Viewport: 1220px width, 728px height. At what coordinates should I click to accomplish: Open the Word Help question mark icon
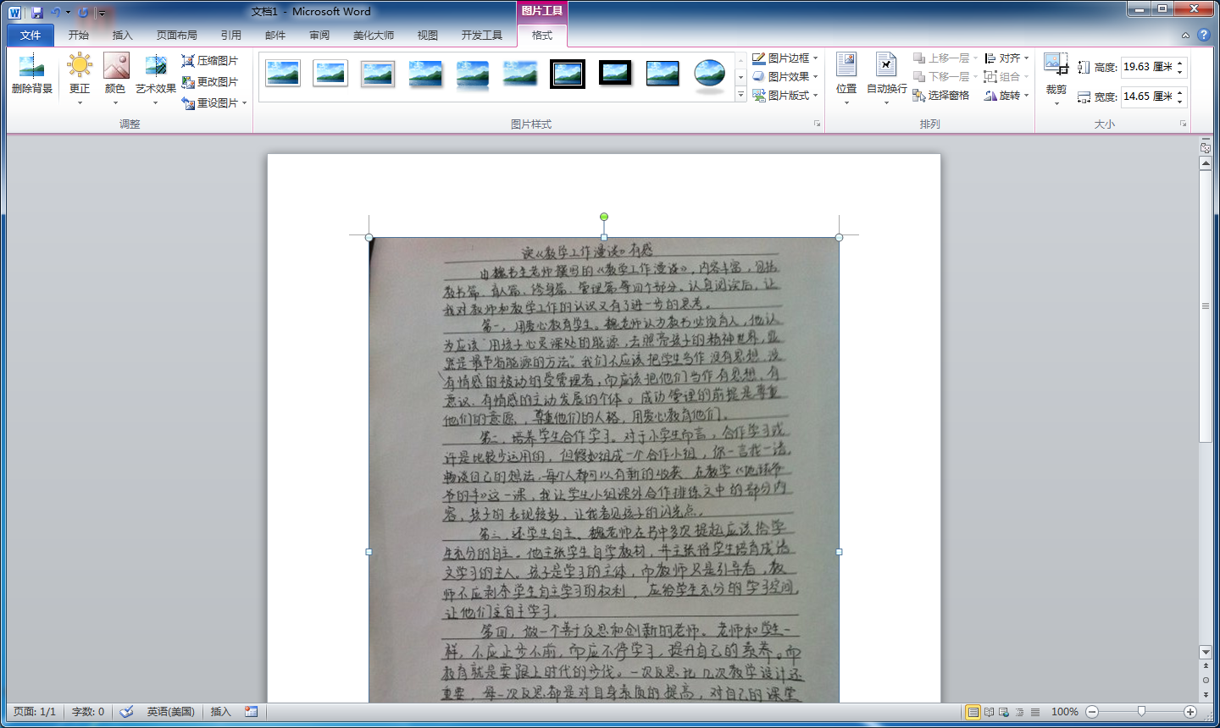pyautogui.click(x=1203, y=35)
